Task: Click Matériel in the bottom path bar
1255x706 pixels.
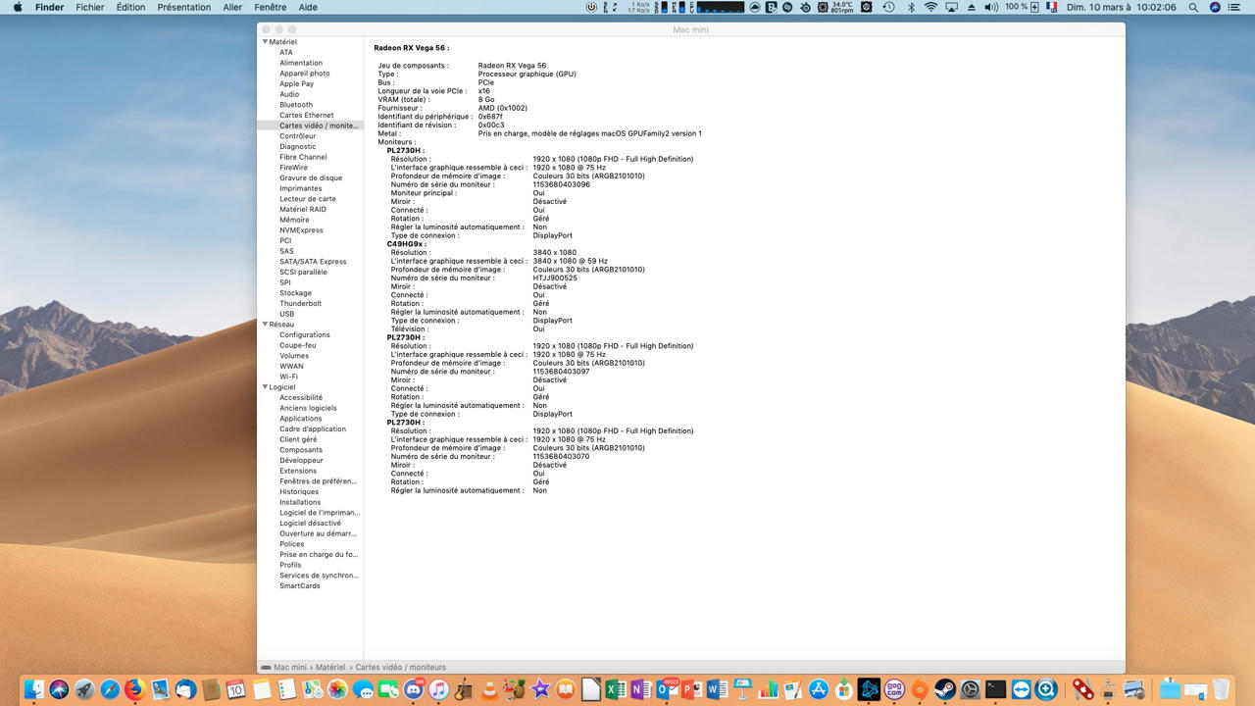Action: click(330, 667)
